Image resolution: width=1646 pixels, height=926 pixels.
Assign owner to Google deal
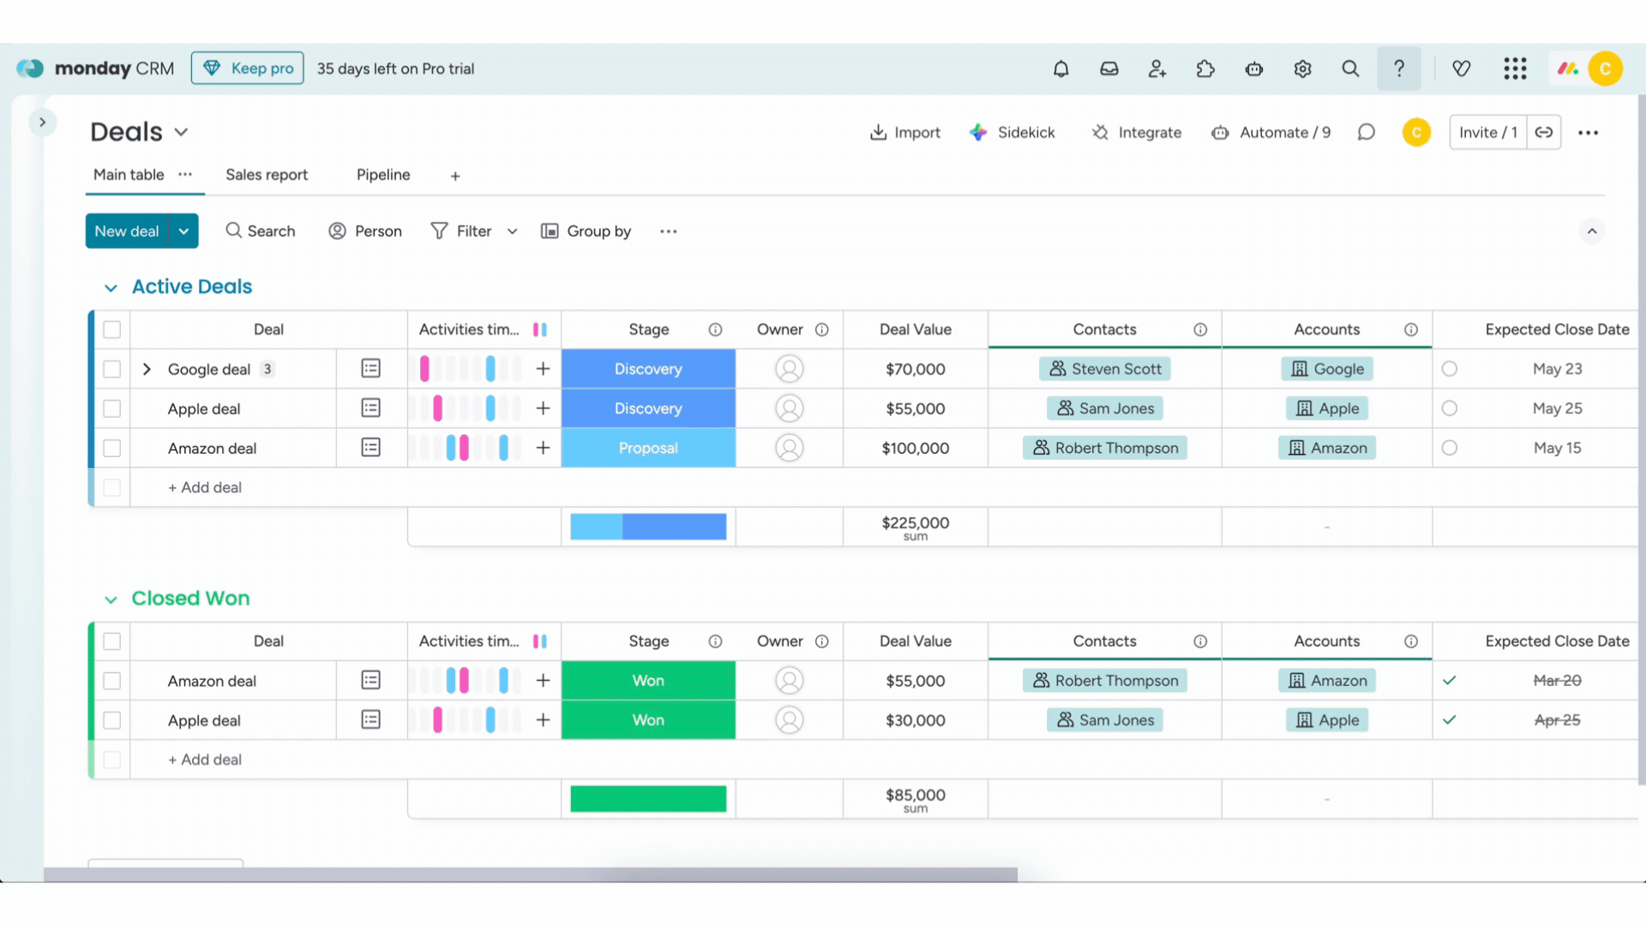[789, 369]
